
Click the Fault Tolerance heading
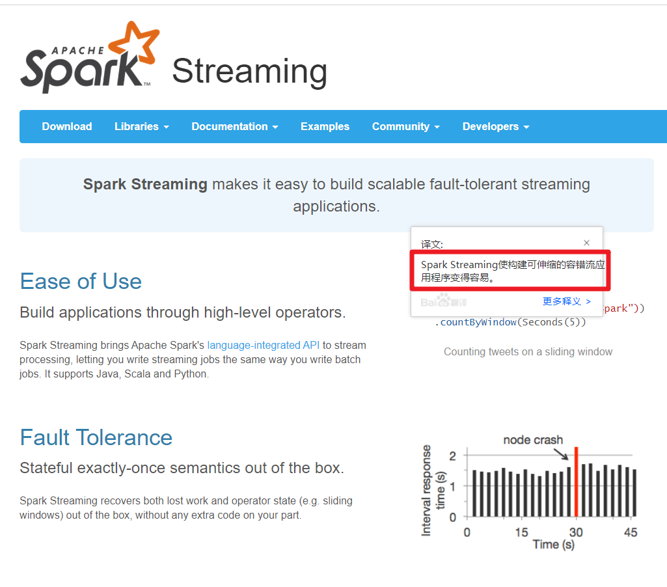point(96,437)
